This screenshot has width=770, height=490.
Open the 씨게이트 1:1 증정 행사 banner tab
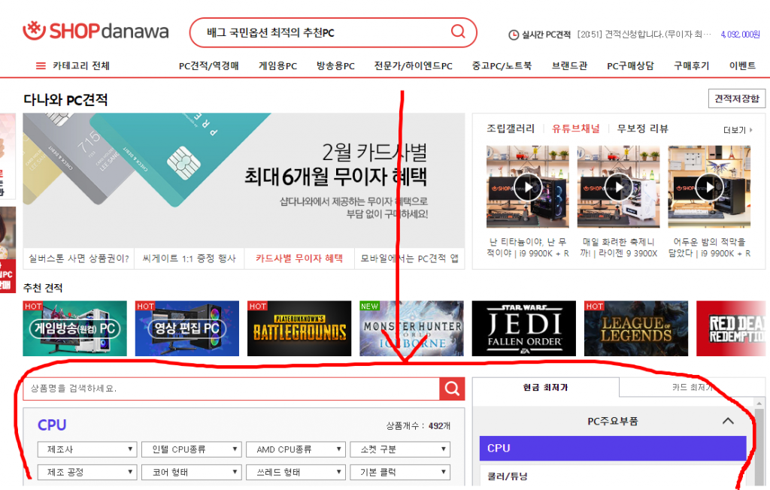click(x=189, y=259)
